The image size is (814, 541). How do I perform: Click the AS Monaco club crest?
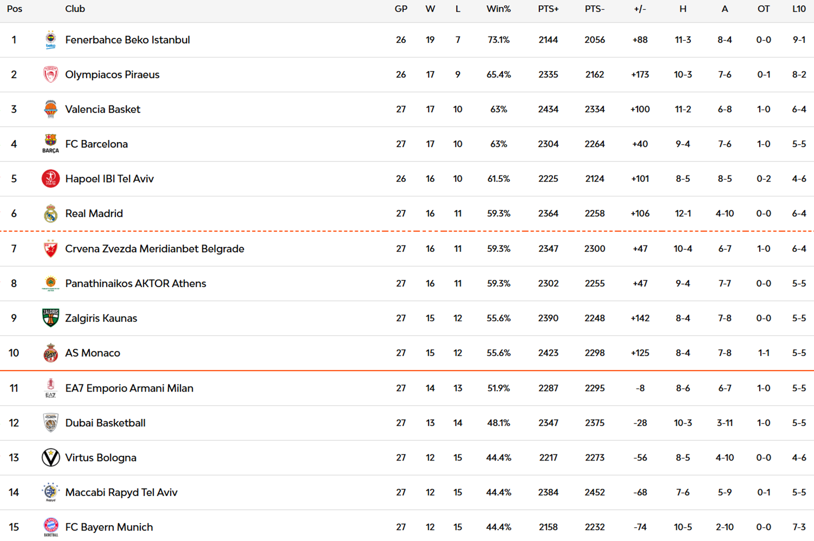tap(51, 353)
